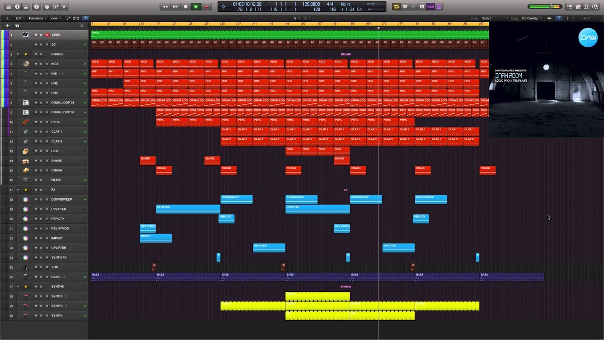Click the 4/4 time signature display
Image resolution: width=604 pixels, height=340 pixels.
(x=330, y=4)
